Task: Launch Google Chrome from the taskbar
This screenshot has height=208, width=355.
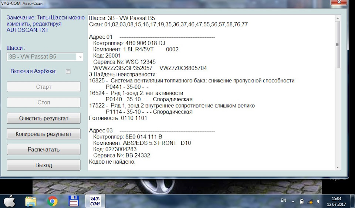Action: [52, 201]
